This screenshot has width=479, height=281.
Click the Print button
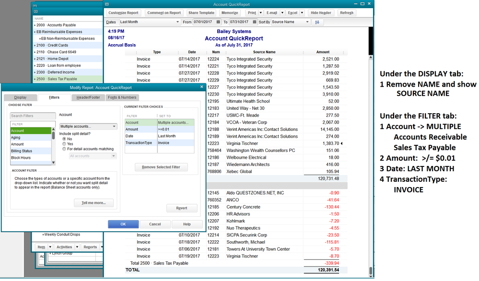click(252, 13)
